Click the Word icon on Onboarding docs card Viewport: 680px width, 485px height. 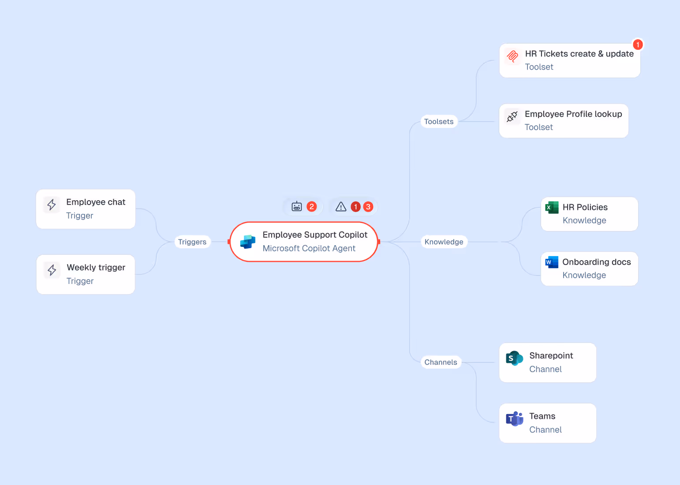click(552, 262)
